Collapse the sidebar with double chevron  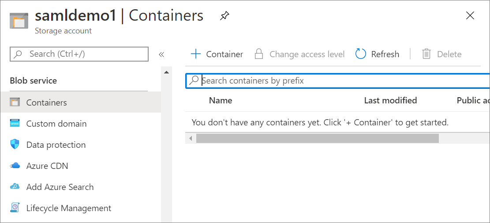coord(161,55)
